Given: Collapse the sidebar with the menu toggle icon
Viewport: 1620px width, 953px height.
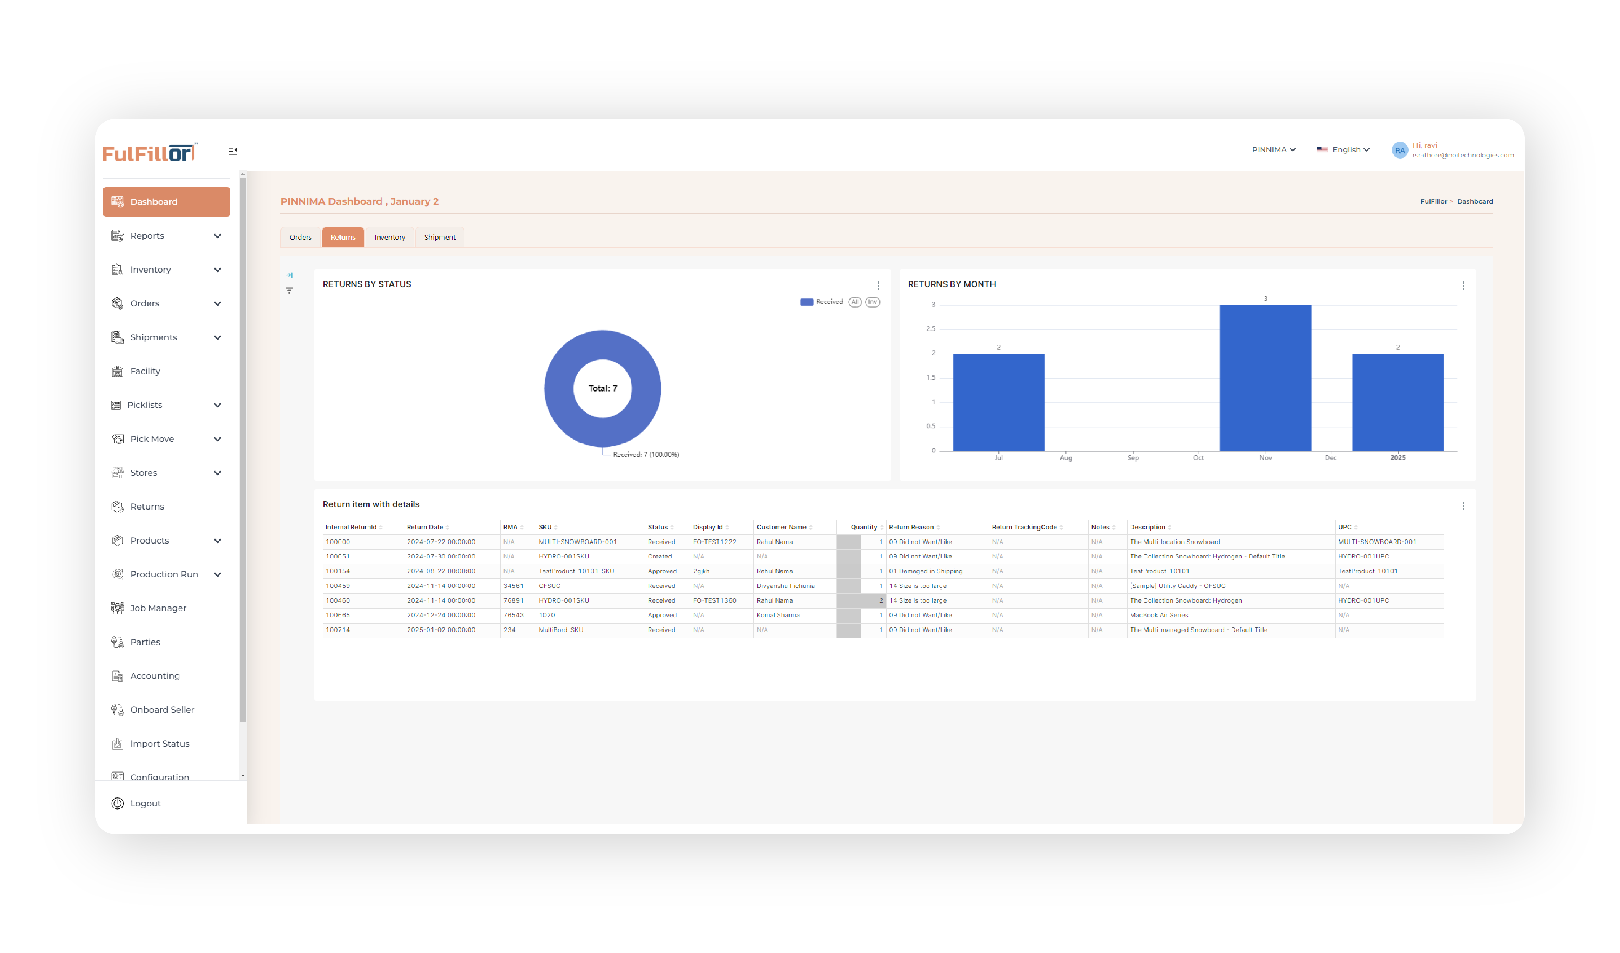Looking at the screenshot, I should tap(233, 151).
